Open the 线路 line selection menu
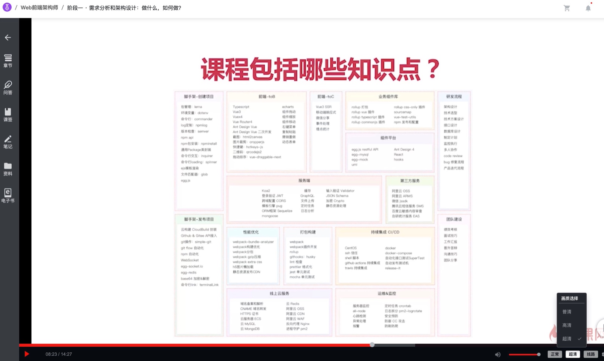This screenshot has width=604, height=361. [x=591, y=354]
